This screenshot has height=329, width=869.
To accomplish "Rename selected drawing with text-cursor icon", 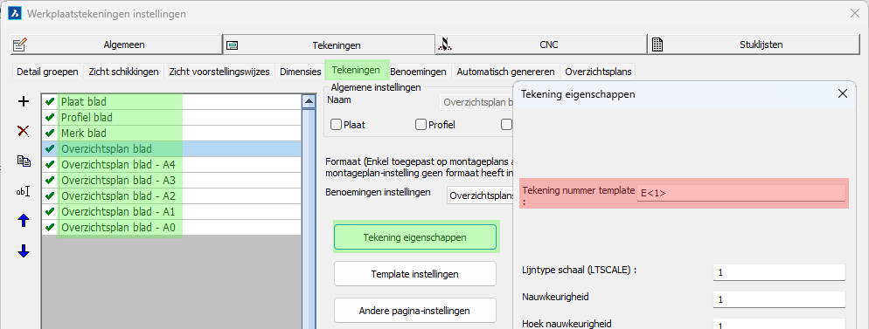I will point(24,191).
